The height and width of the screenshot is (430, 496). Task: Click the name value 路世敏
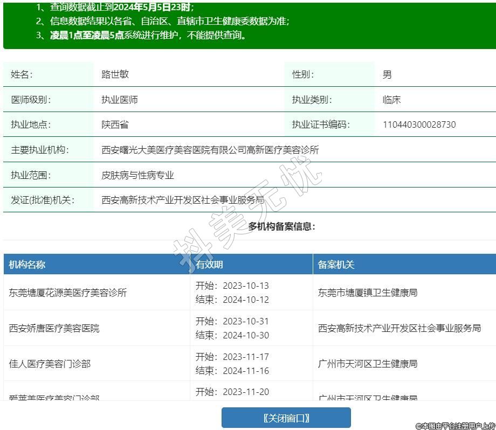pyautogui.click(x=115, y=74)
